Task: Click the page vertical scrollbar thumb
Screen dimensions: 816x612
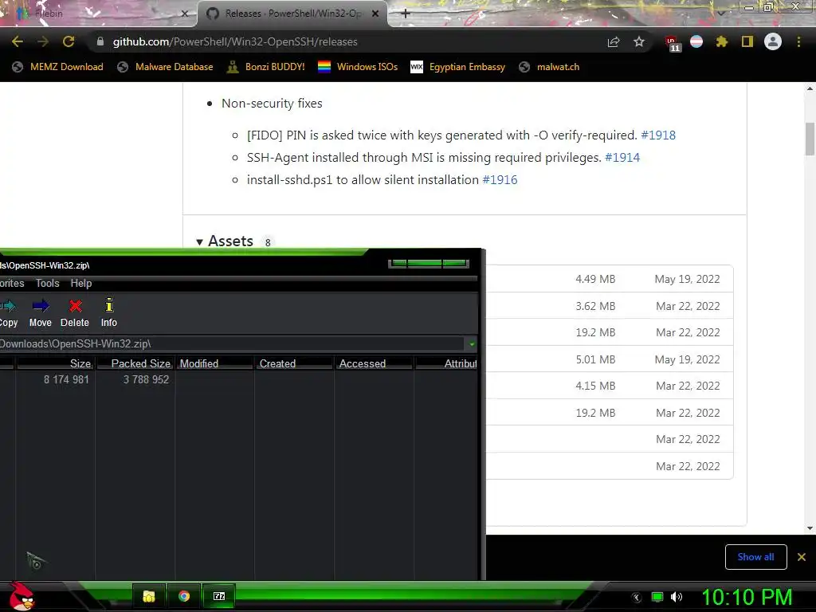Action: click(x=810, y=139)
